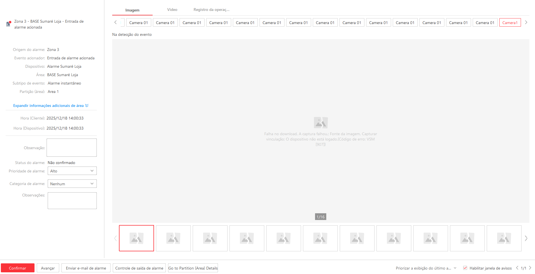The width and height of the screenshot is (535, 274).
Task: Click the thumbnail strip next arrow
Action: (x=526, y=238)
